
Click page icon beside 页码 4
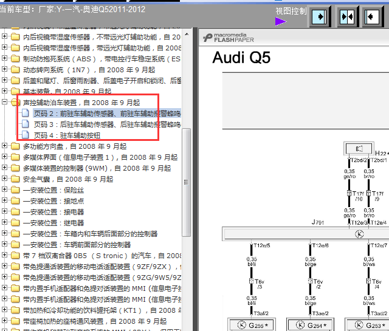click(x=25, y=135)
